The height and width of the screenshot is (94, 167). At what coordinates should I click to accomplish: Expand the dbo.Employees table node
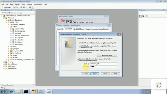coord(11,31)
